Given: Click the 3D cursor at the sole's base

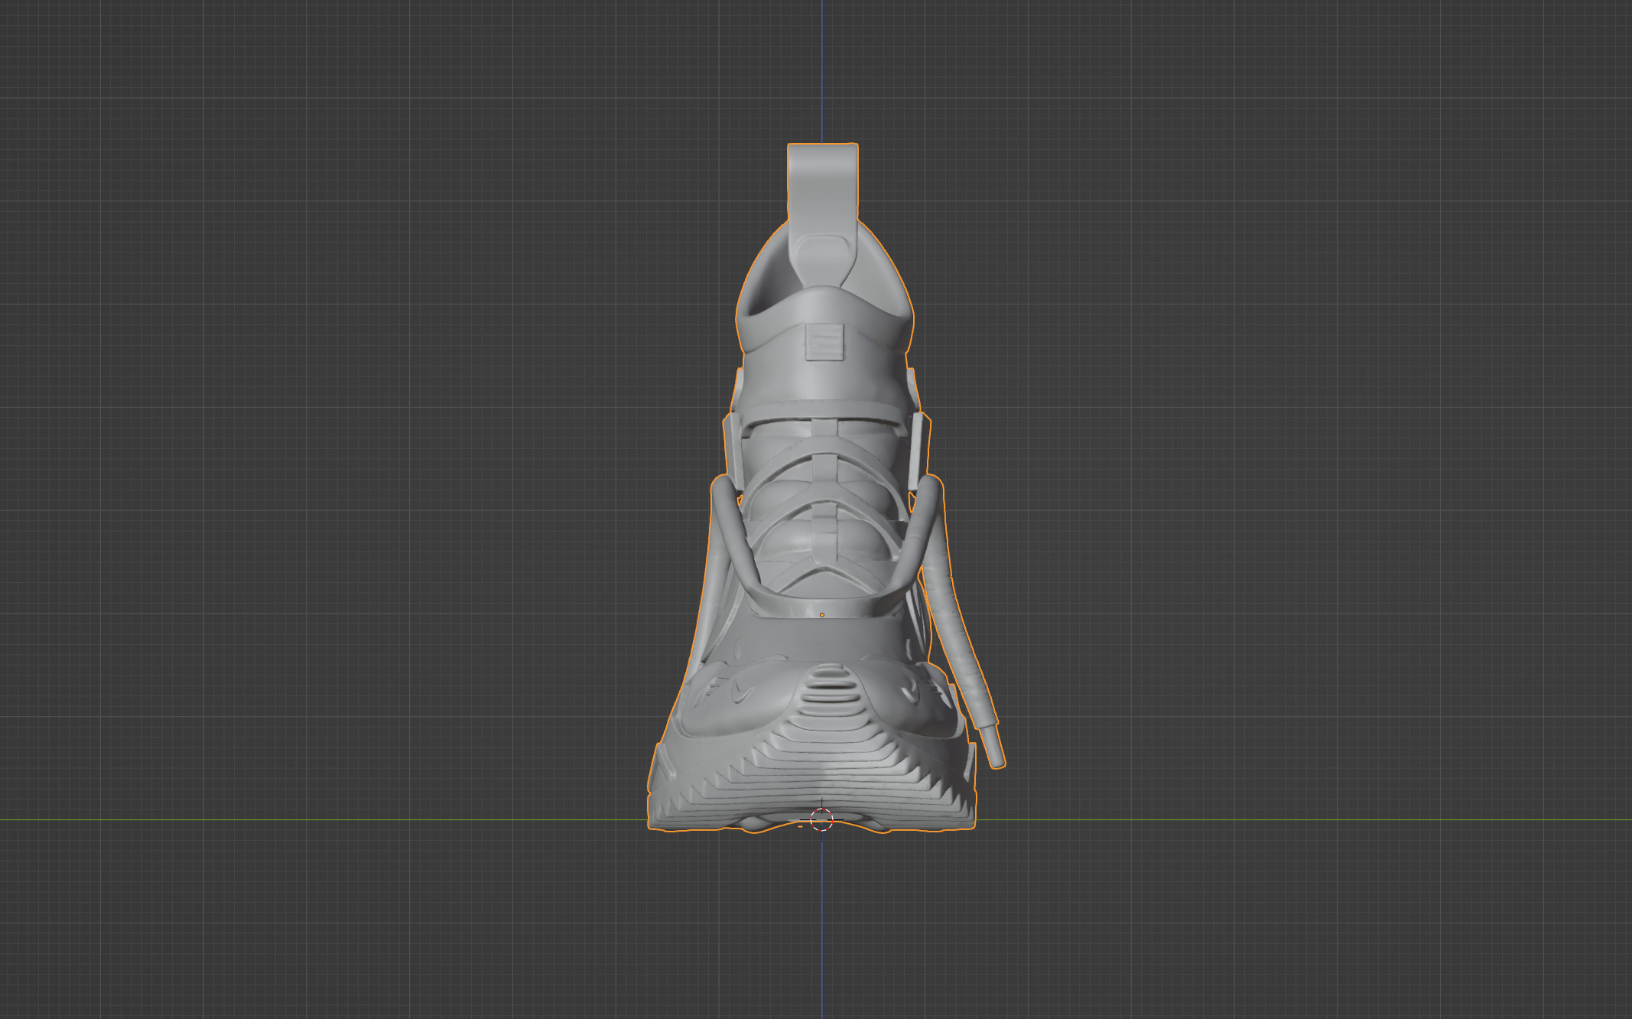Looking at the screenshot, I should [x=821, y=819].
